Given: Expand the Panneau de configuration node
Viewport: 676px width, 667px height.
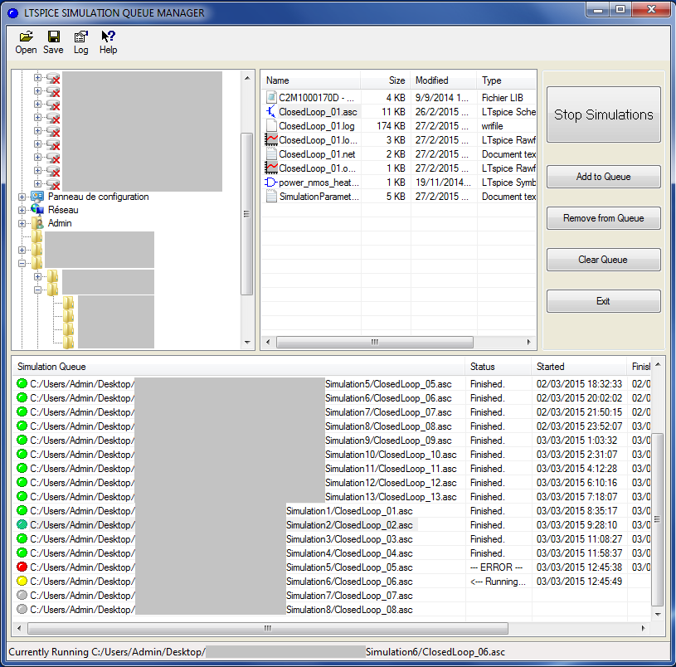Looking at the screenshot, I should coord(22,197).
